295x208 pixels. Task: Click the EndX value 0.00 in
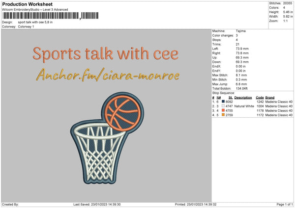tap(240, 66)
